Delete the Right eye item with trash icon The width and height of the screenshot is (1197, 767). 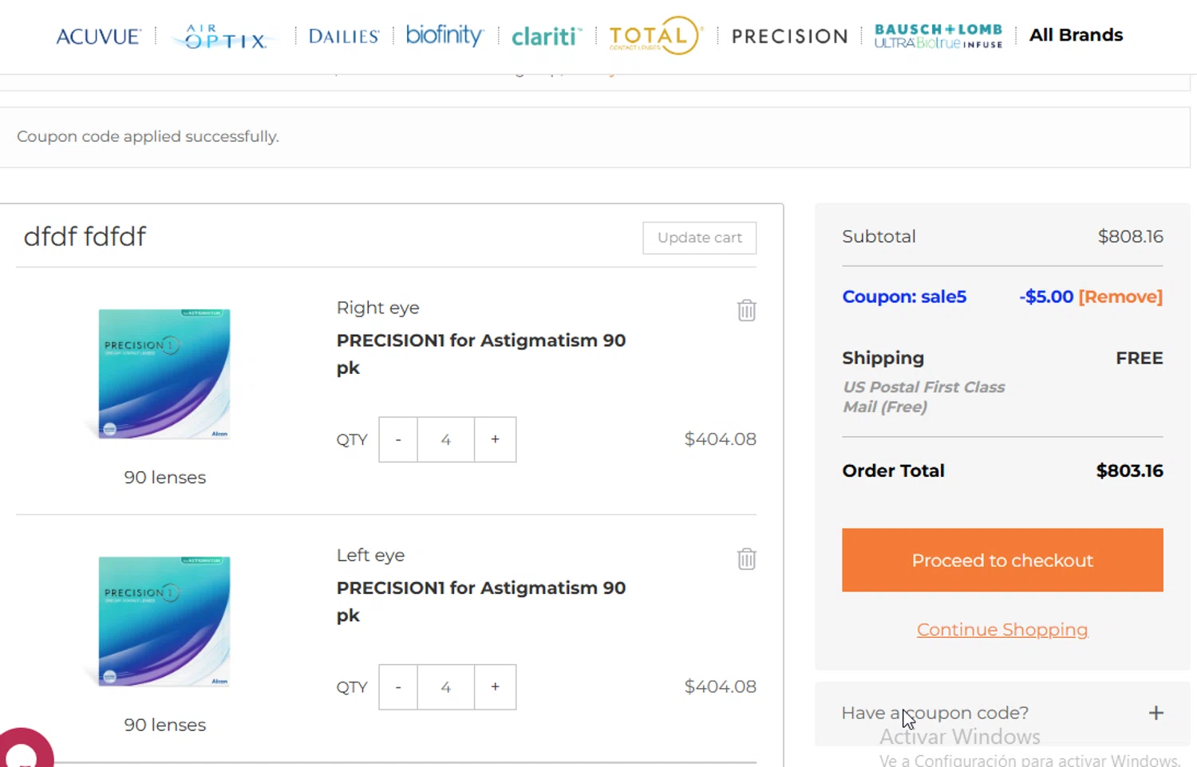point(746,310)
